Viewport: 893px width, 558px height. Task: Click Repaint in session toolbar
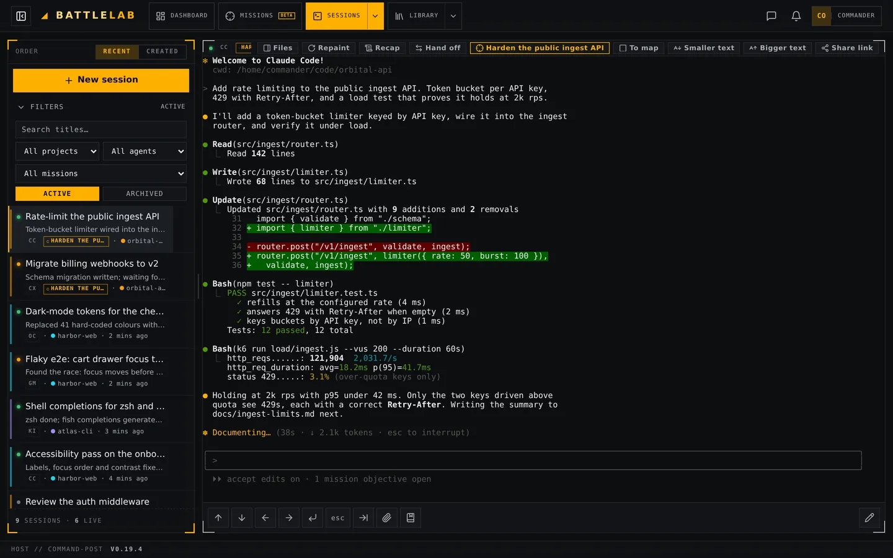click(x=329, y=48)
